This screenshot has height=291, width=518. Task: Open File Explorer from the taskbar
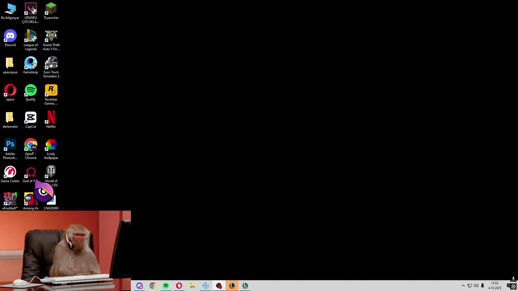coord(192,286)
